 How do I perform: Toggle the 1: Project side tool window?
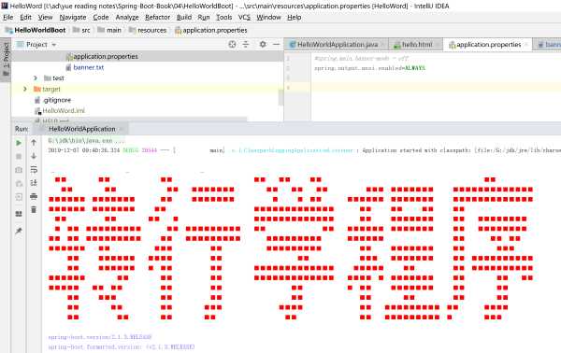tap(6, 60)
